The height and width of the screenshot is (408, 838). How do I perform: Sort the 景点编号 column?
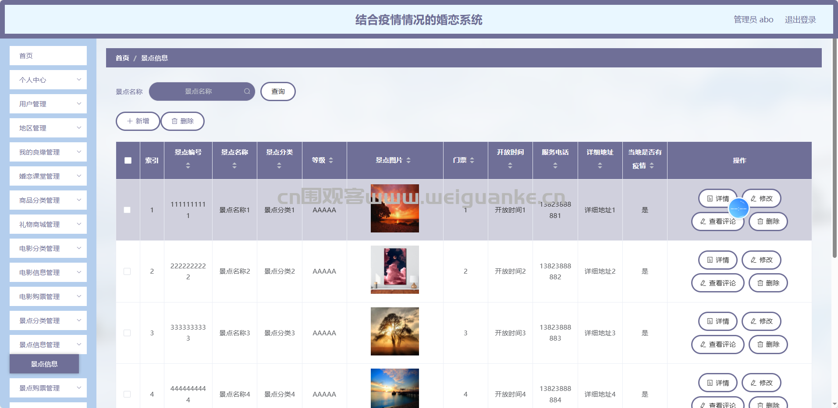tap(188, 165)
